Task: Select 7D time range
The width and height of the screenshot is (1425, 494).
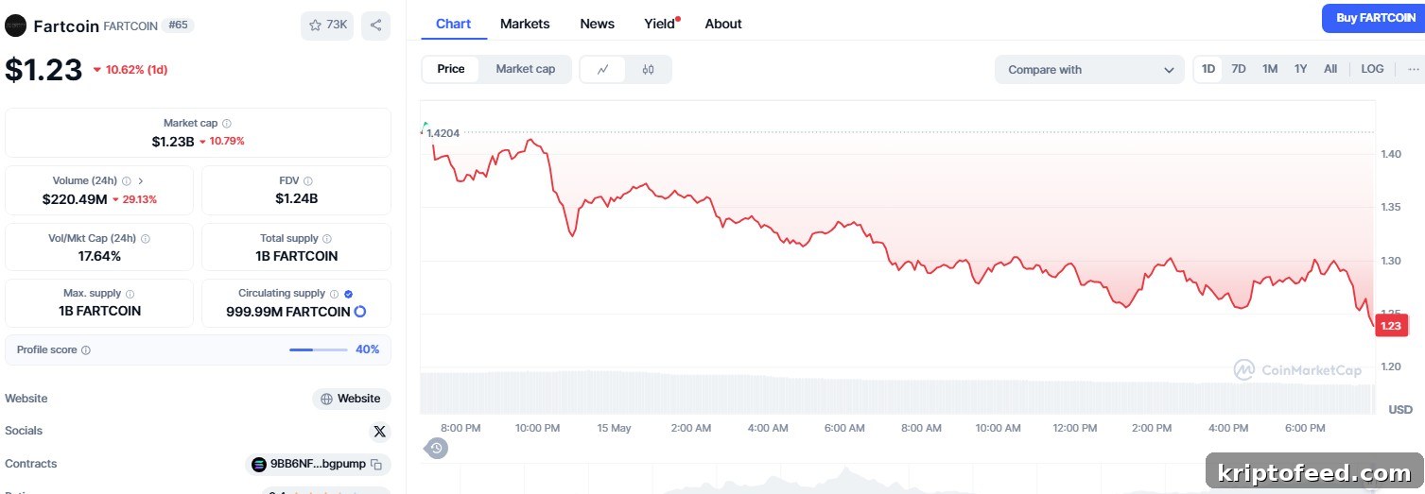Action: [x=1239, y=69]
